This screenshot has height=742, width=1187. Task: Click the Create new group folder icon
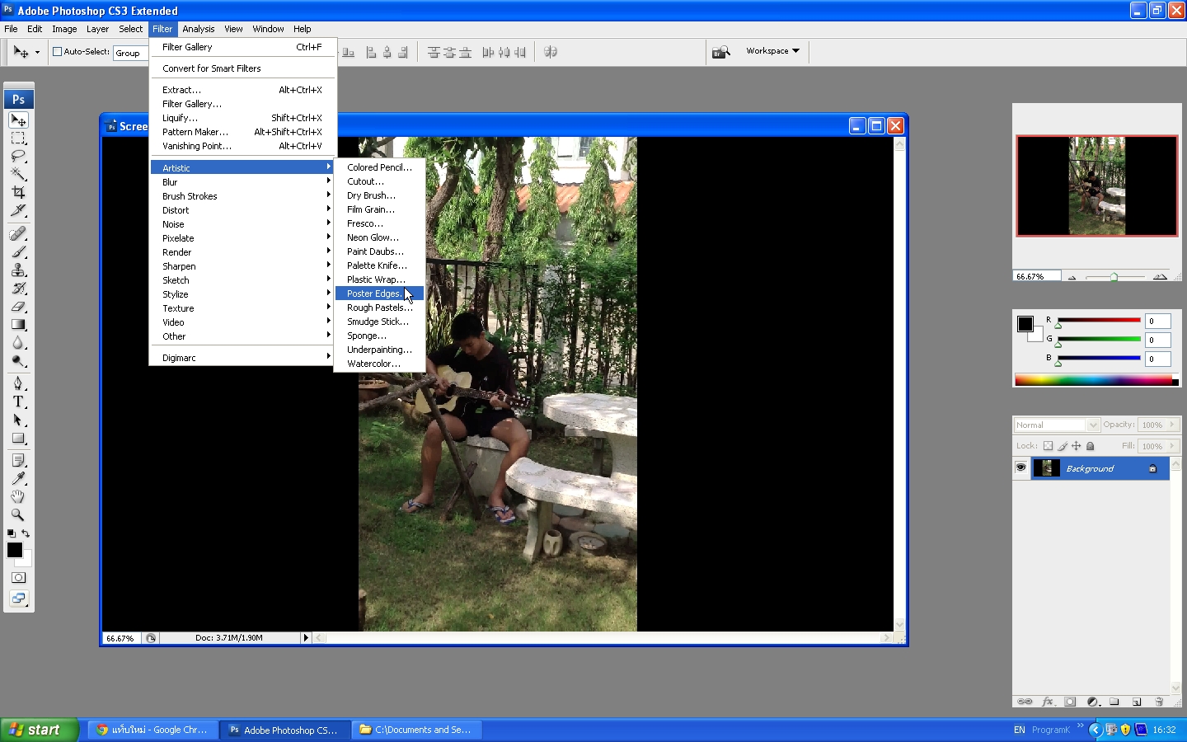click(x=1114, y=702)
